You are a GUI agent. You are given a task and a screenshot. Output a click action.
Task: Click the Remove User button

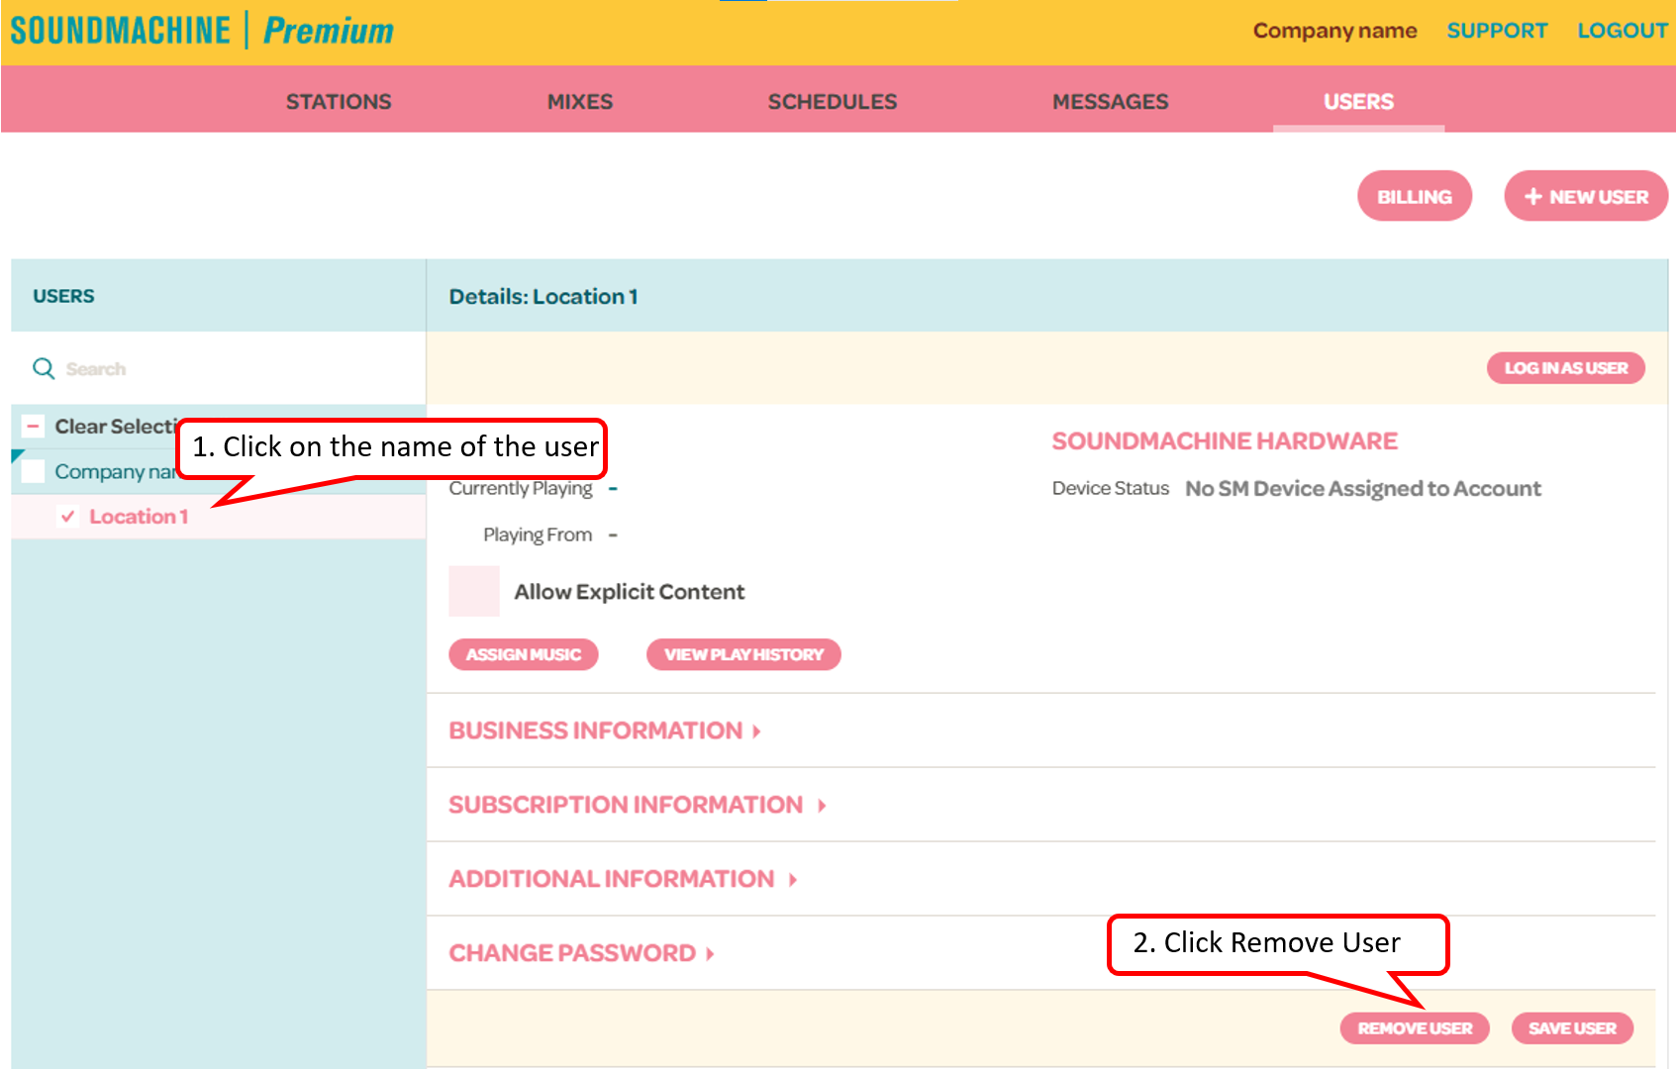tap(1415, 1028)
